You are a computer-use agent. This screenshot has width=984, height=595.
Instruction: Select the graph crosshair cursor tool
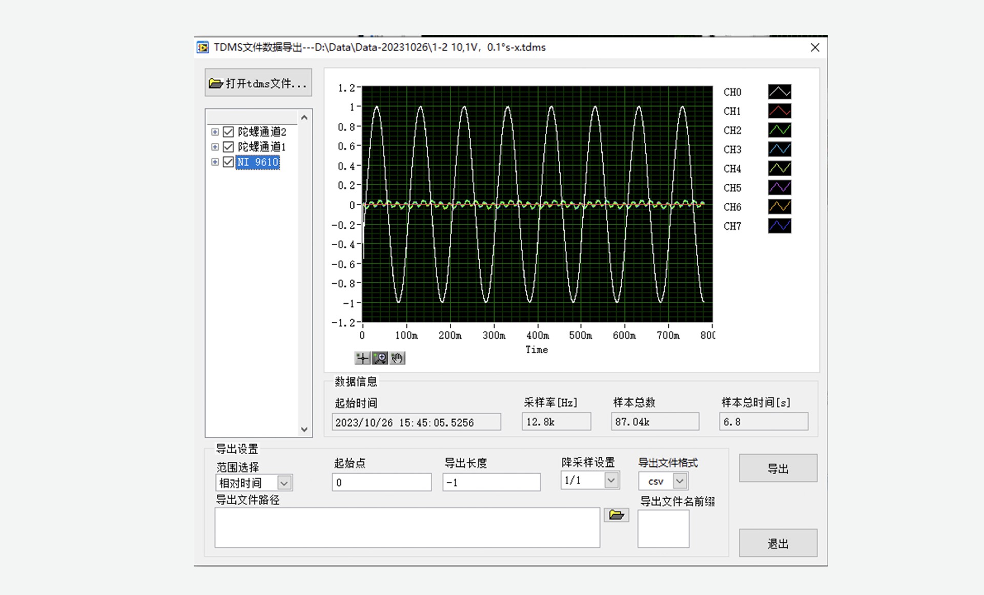pos(362,358)
